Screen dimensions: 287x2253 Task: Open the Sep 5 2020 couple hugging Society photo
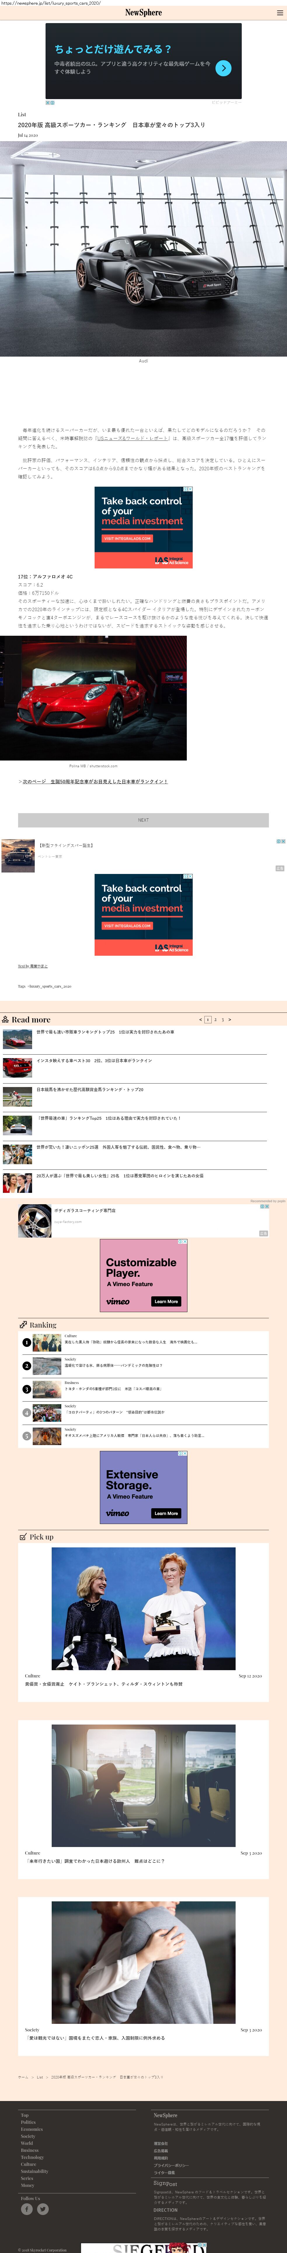tap(143, 1963)
